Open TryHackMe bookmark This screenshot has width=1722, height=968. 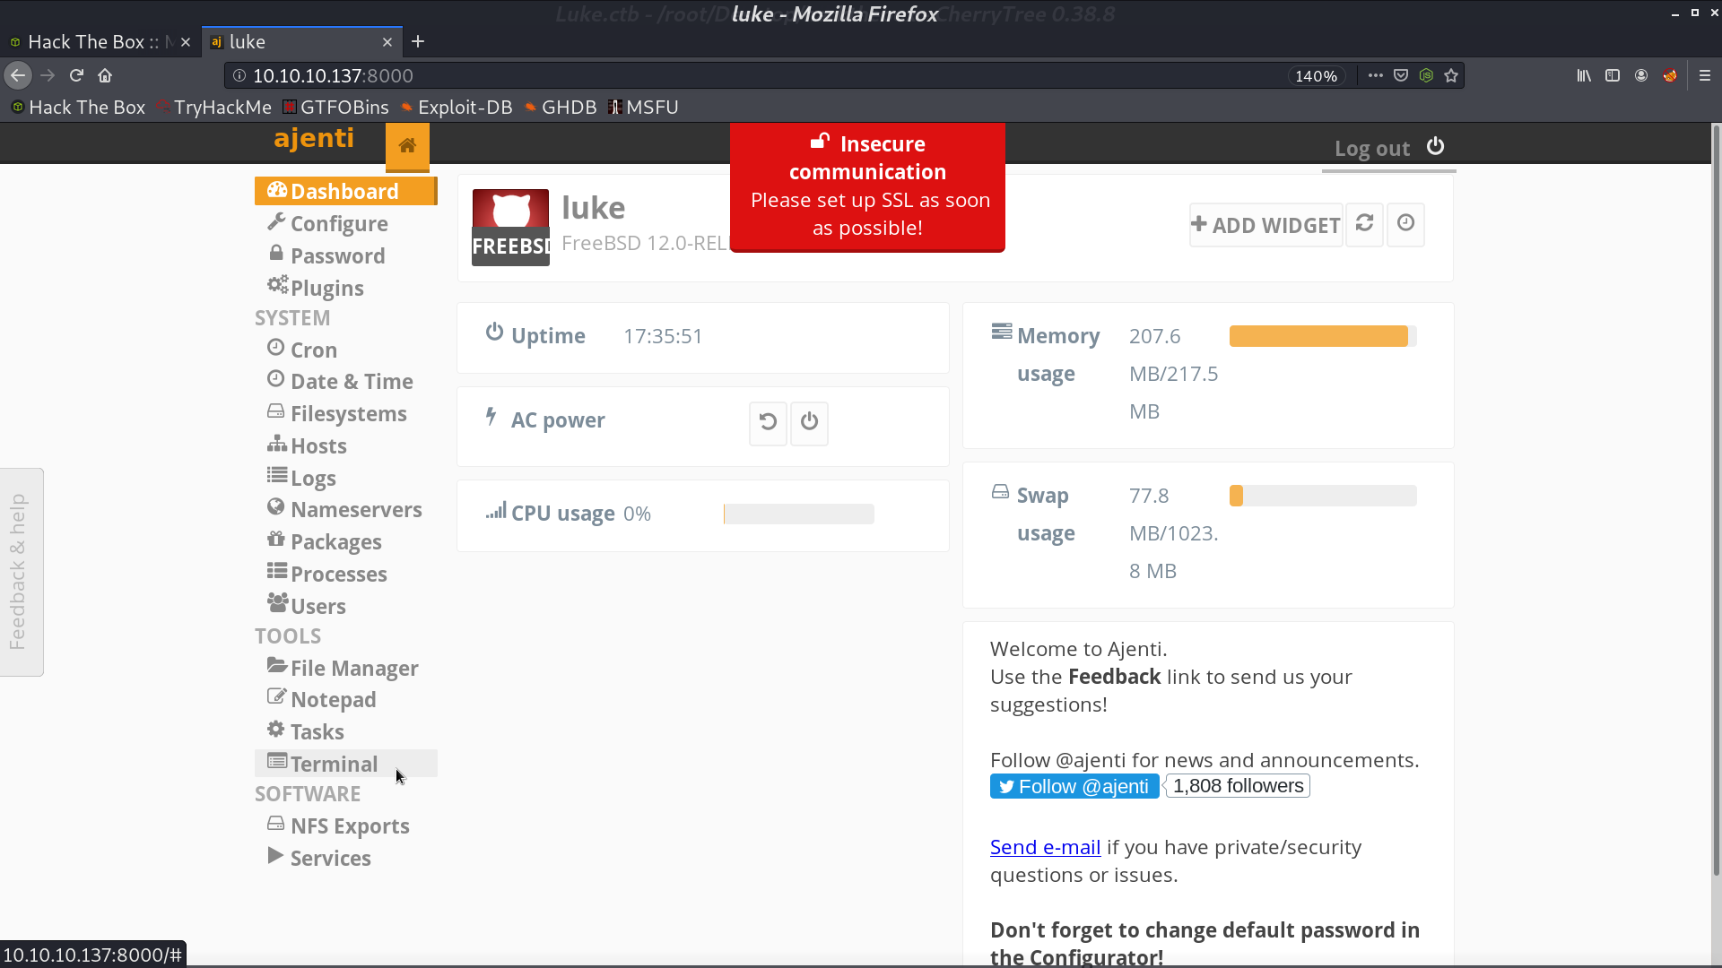coord(214,108)
